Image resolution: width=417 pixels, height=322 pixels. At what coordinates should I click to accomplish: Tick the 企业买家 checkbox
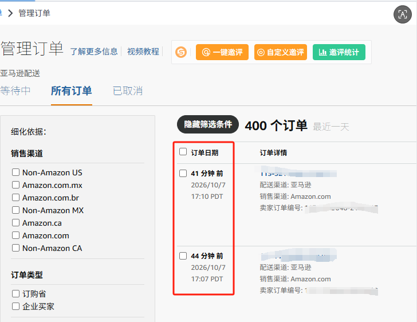[15, 307]
